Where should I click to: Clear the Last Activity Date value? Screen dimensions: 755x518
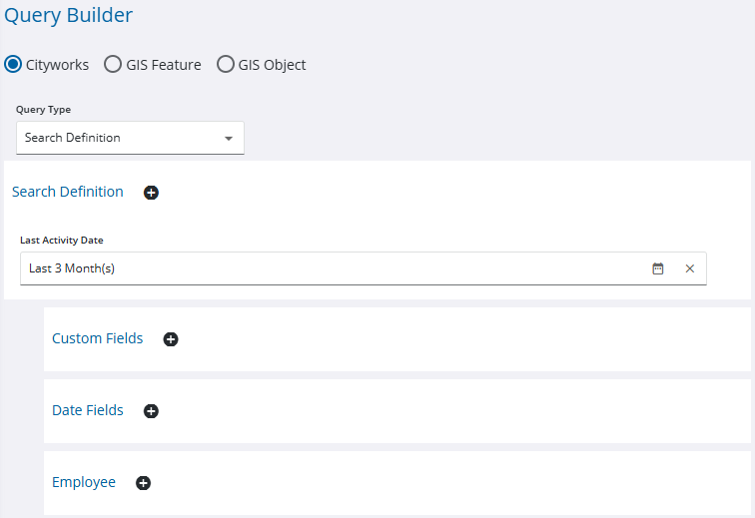click(690, 268)
